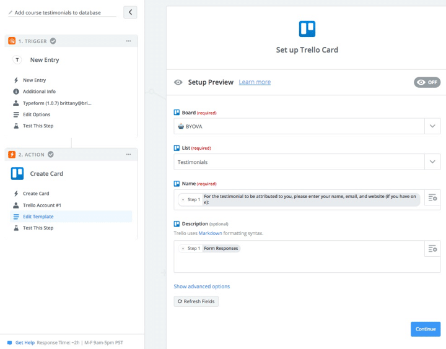This screenshot has width=446, height=349.
Task: Click the orange Typeform trigger step icon
Action: 12,41
